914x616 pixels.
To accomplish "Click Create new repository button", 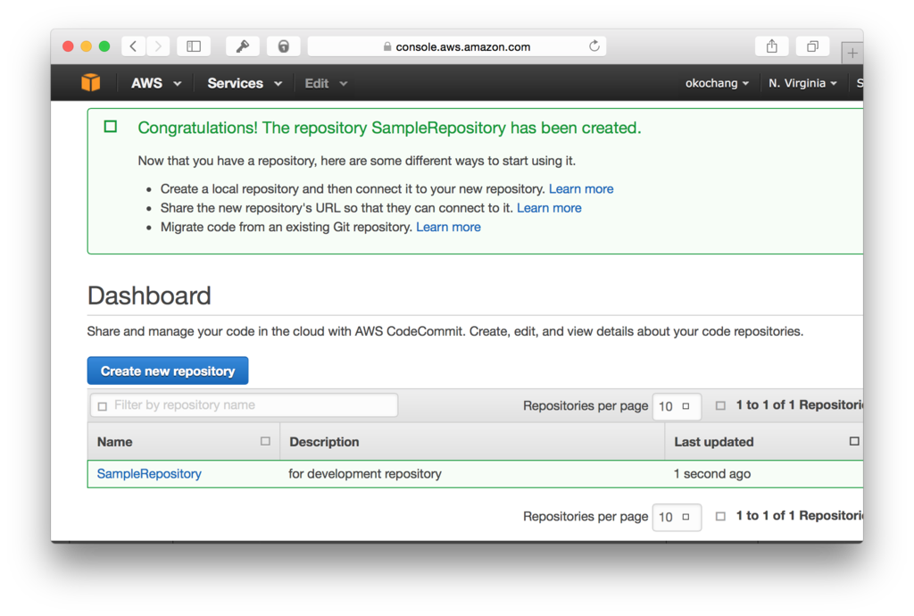I will [168, 370].
